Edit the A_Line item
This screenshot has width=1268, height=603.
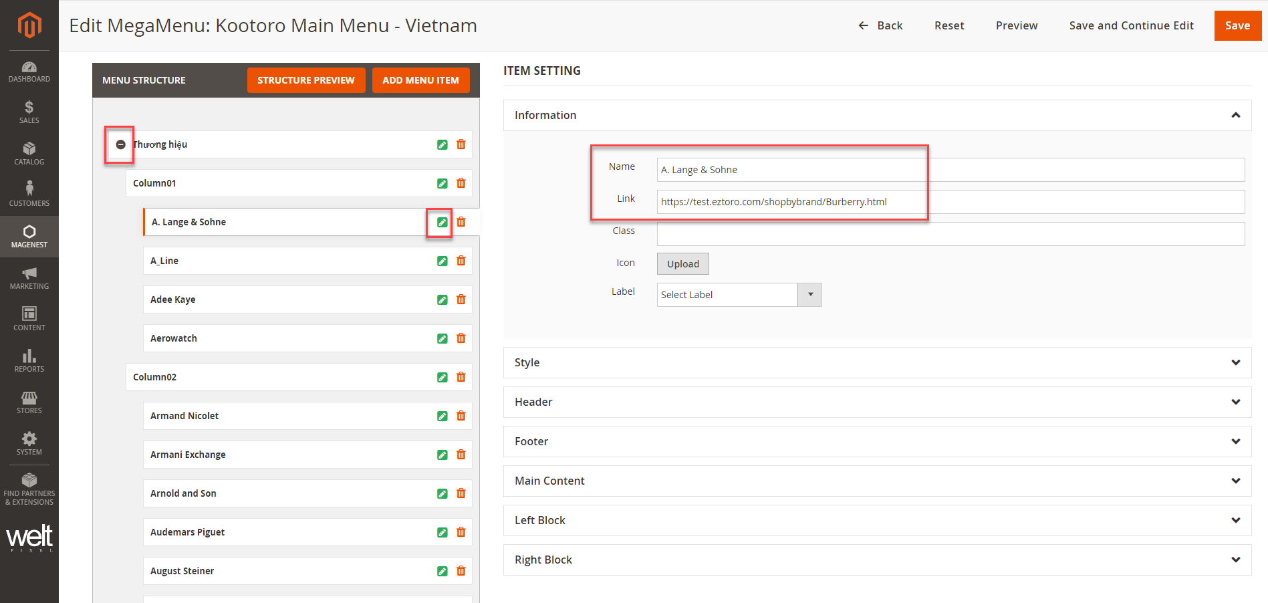pos(442,261)
